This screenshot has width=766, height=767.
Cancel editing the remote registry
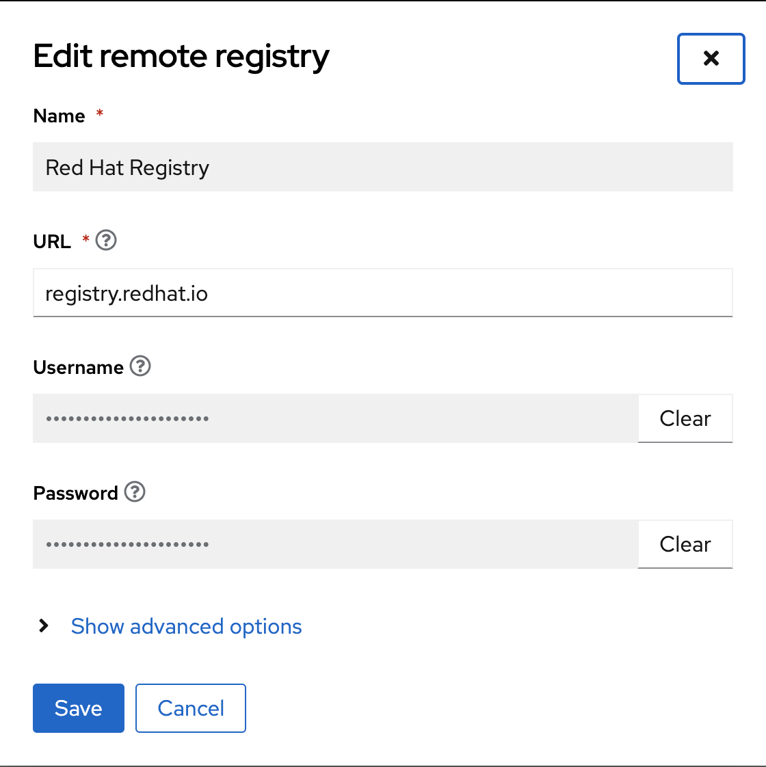191,708
